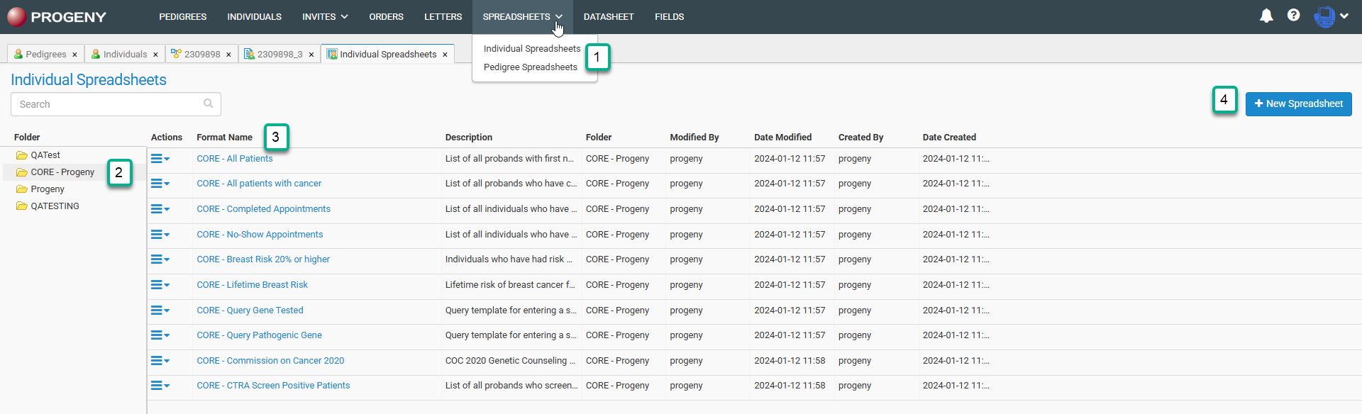The height and width of the screenshot is (414, 1362).
Task: Sort by the Format Name column header
Action: click(x=224, y=138)
